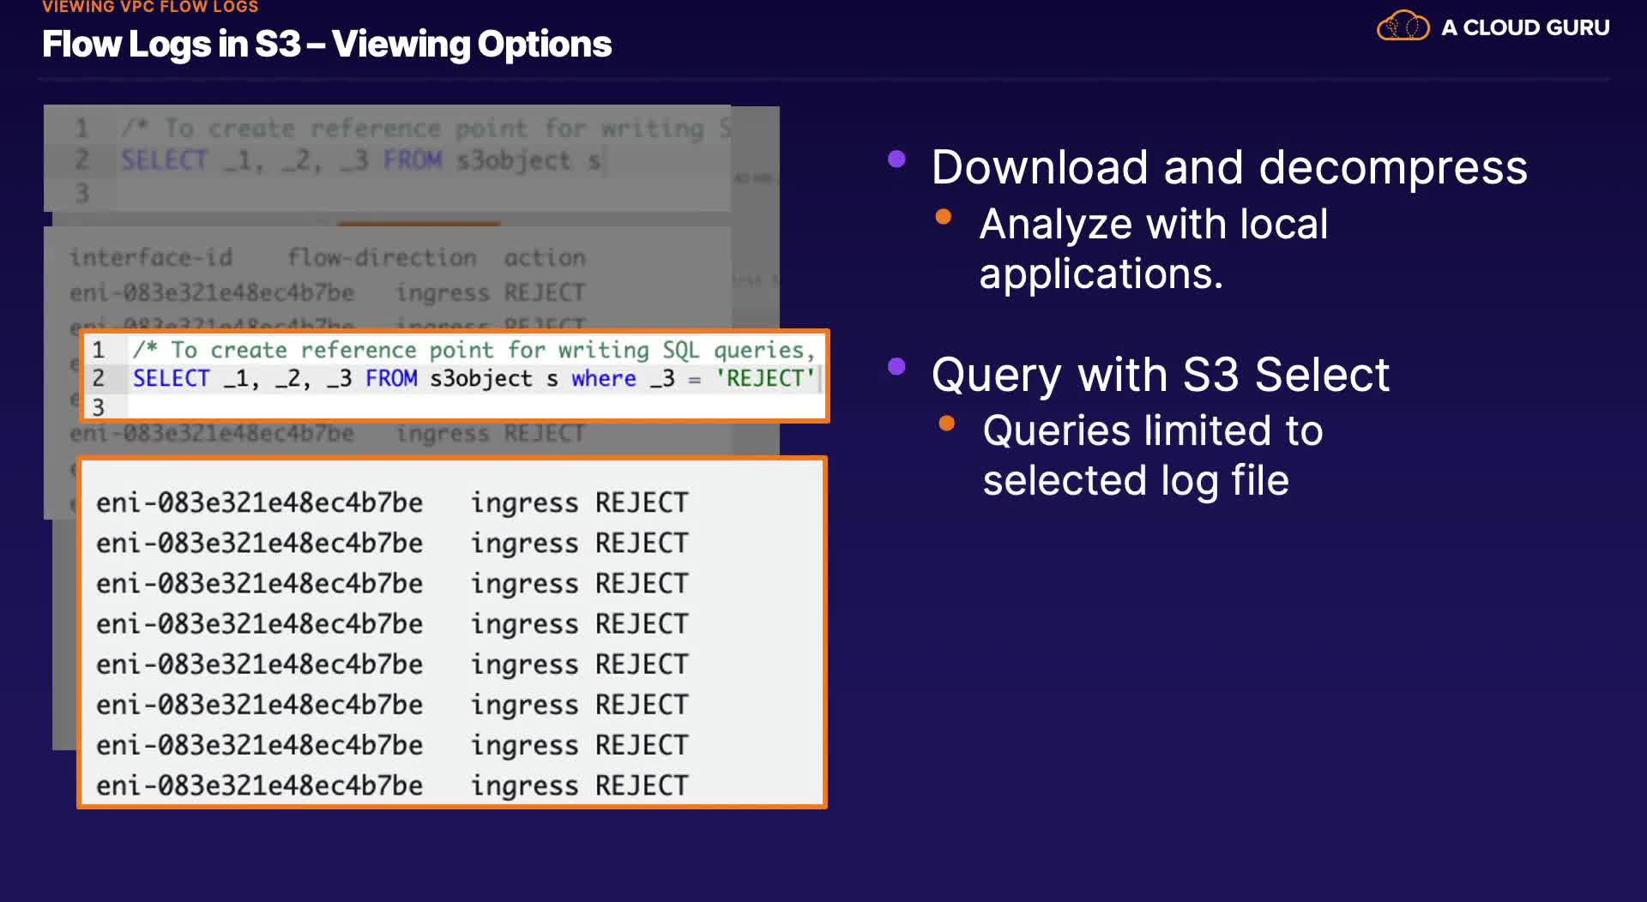Click the A Cloud Guru cloud logo
This screenshot has width=1647, height=902.
(x=1403, y=27)
